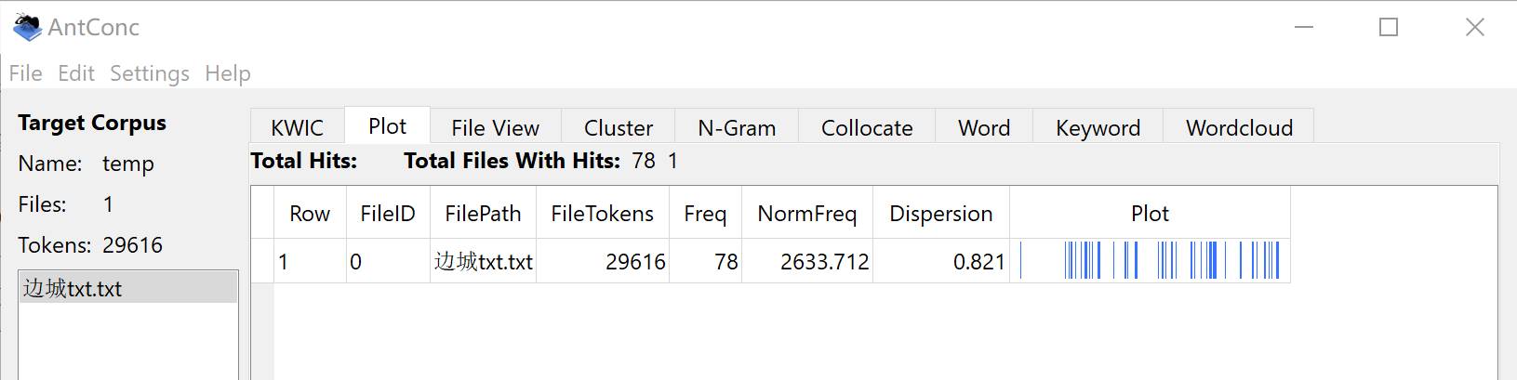Click the FilePath column header
This screenshot has height=380, width=1517.
pos(483,214)
